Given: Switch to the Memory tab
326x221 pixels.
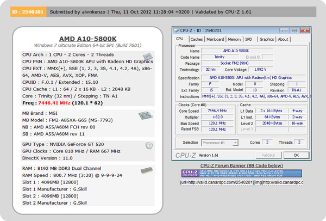Looking at the screenshot, I should pos(234,39).
